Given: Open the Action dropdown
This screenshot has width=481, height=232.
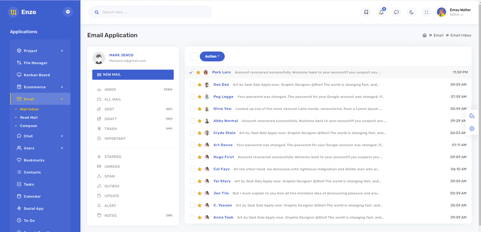Looking at the screenshot, I should click(x=212, y=56).
